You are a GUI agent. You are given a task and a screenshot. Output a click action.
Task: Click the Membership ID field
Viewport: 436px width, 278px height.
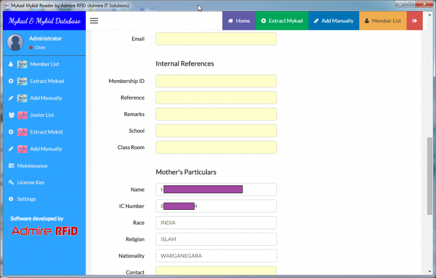[216, 81]
